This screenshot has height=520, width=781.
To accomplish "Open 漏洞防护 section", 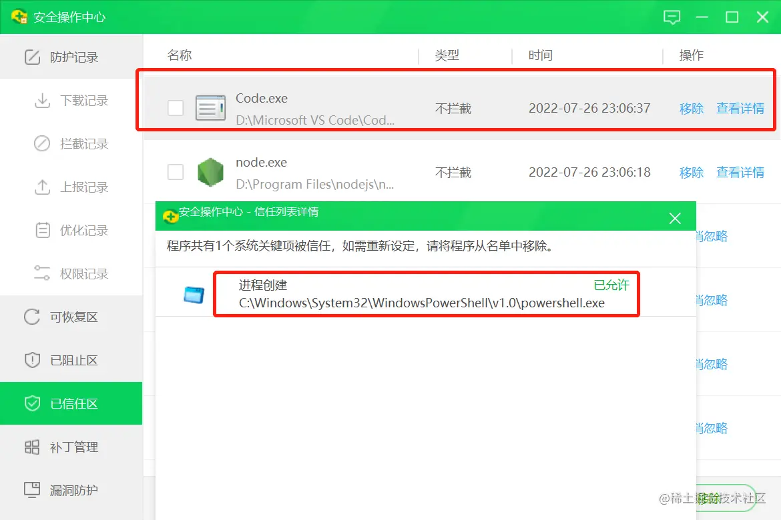I will (x=71, y=490).
